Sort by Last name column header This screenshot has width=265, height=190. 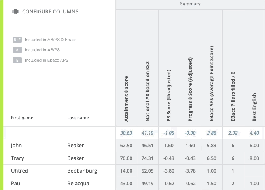(x=78, y=118)
